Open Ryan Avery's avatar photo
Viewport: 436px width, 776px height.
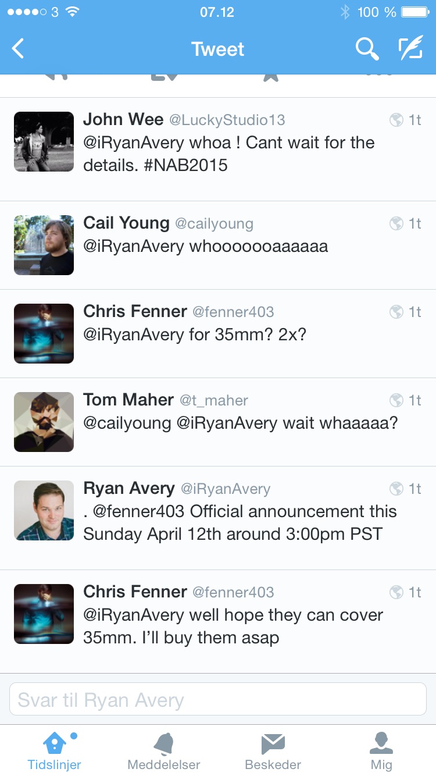[x=44, y=511]
